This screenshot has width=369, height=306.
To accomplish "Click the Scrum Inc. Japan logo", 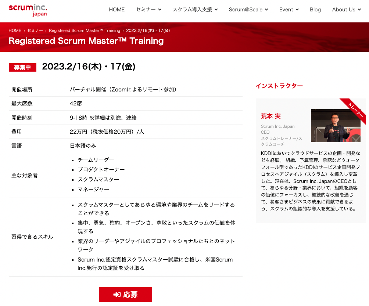I will [x=28, y=10].
